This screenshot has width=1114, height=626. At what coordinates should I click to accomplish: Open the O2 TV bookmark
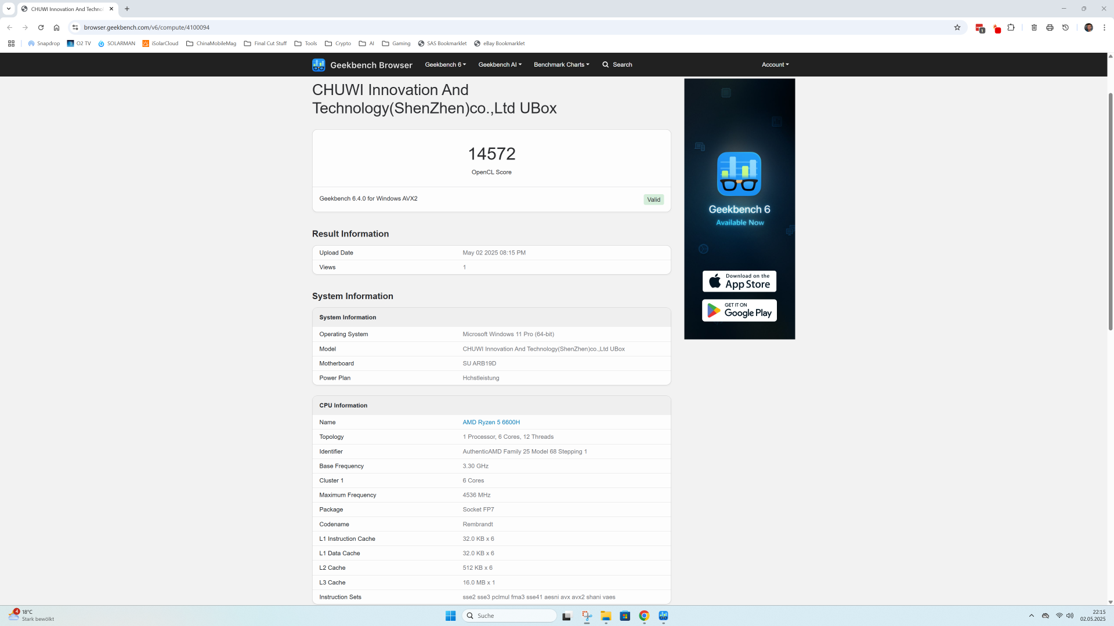click(79, 43)
